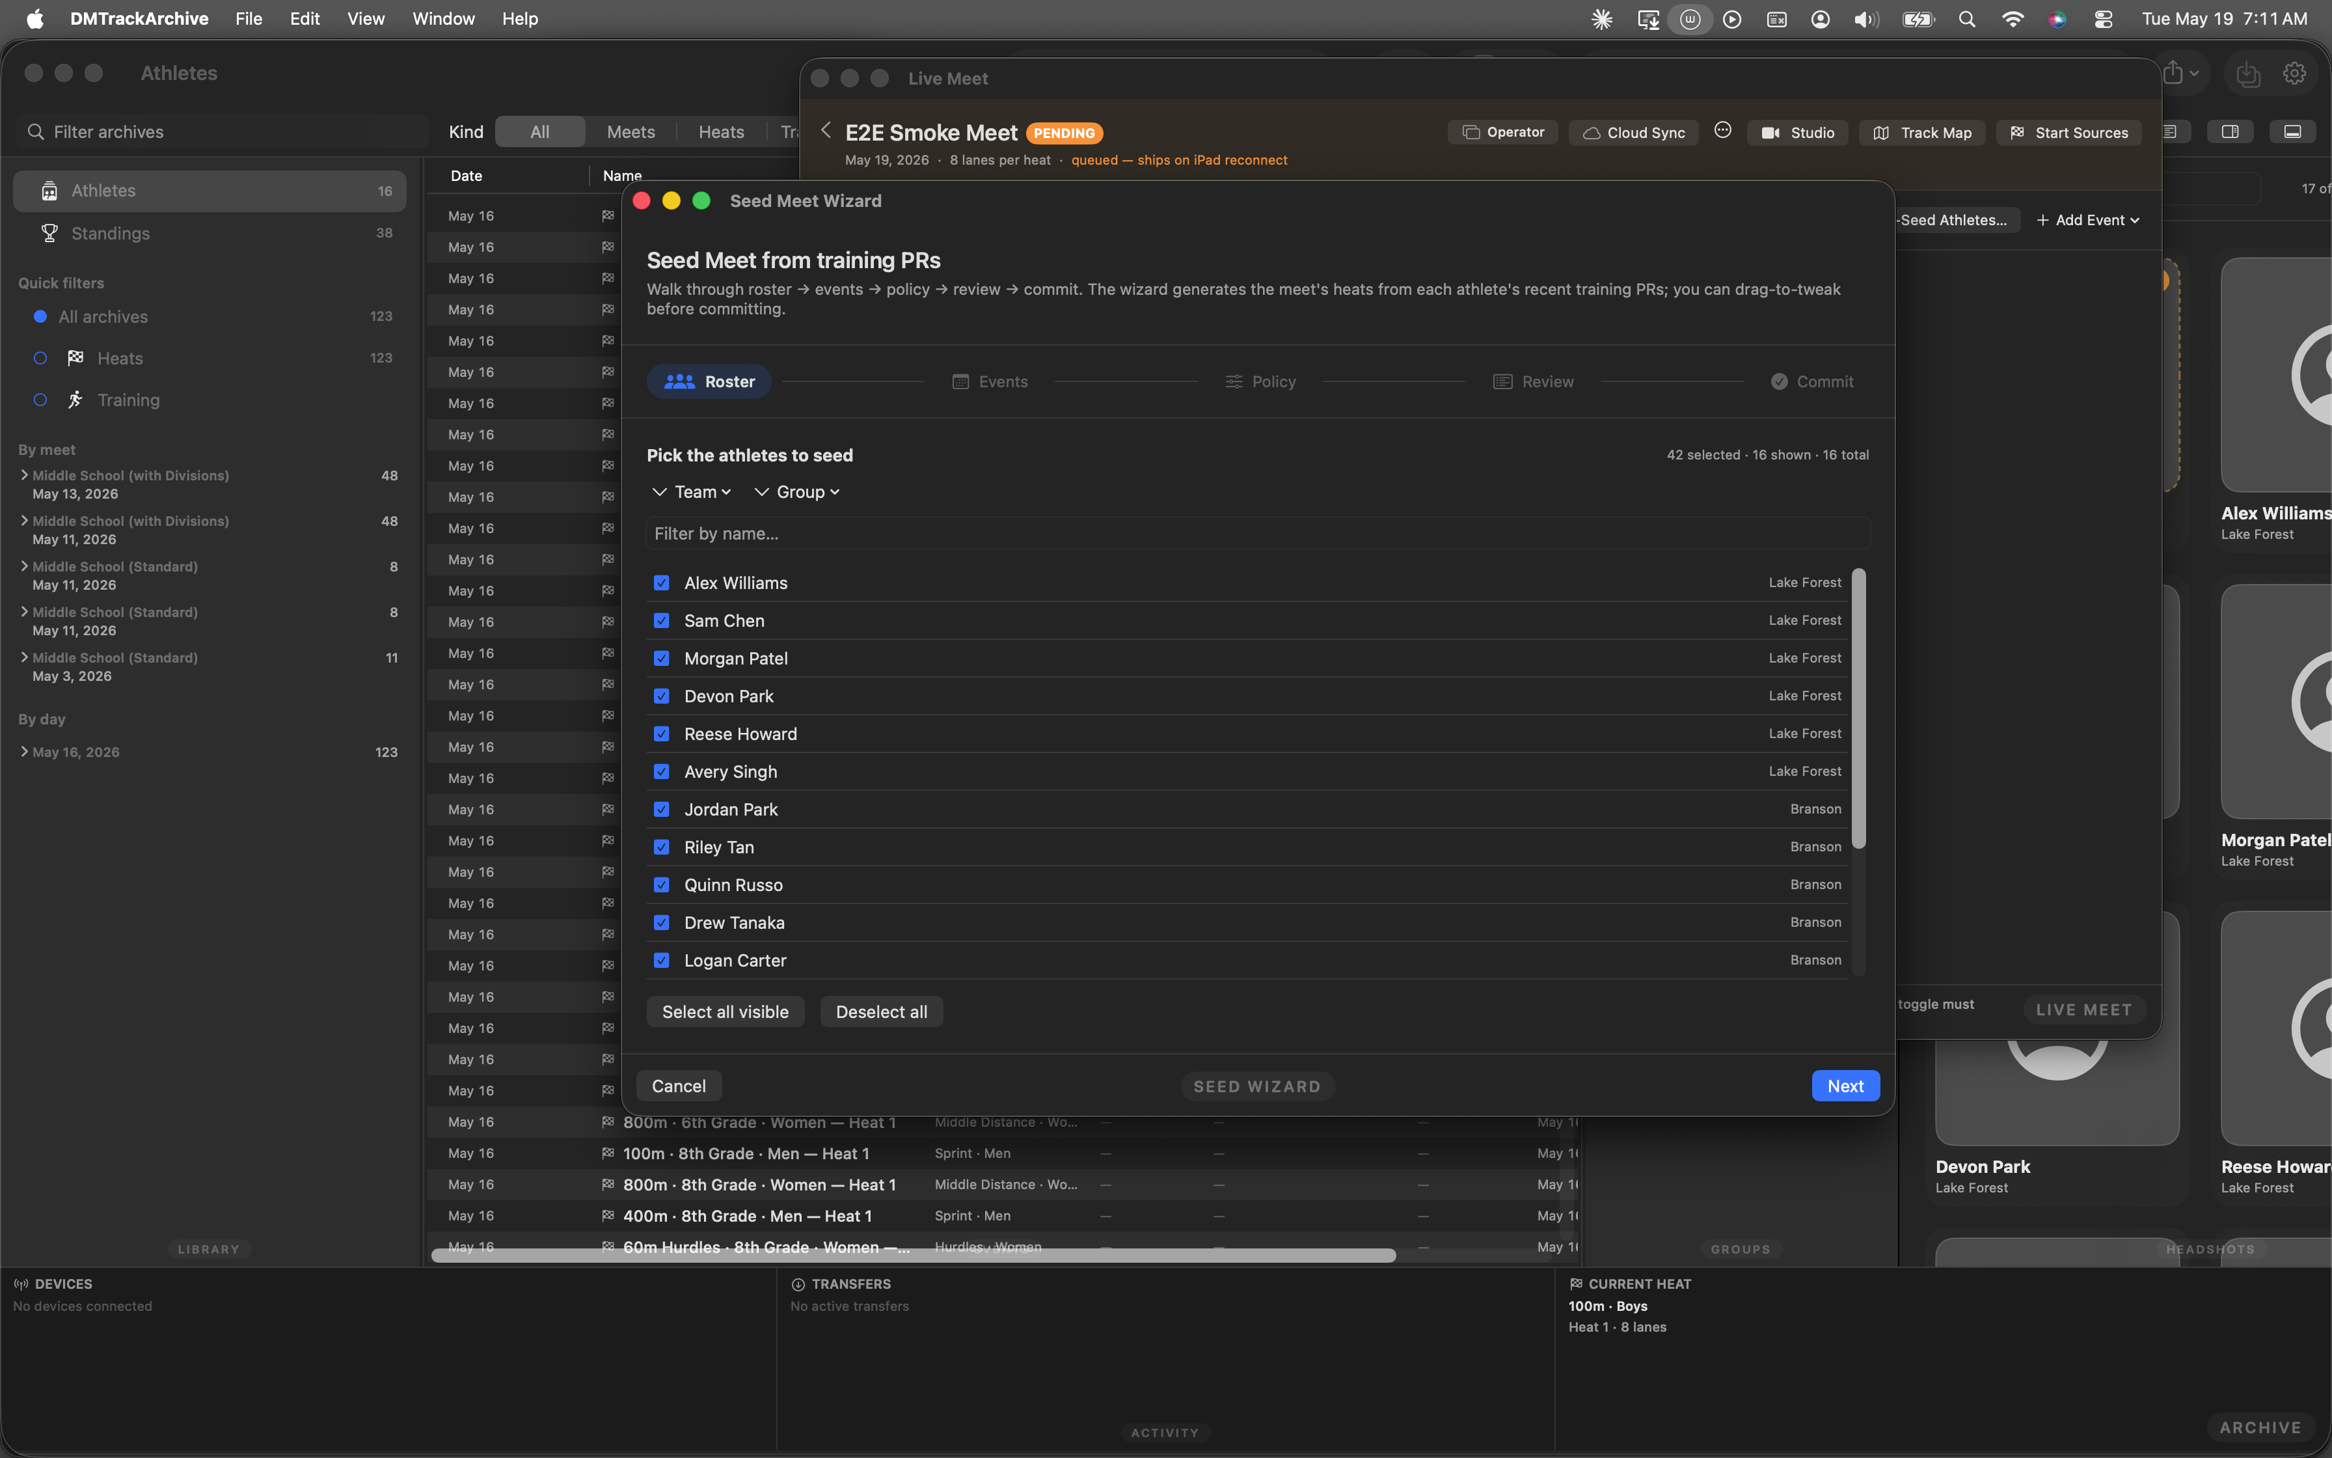Viewport: 2332px width, 1458px height.
Task: Open Cloud Sync in Live Meet
Action: pyautogui.click(x=1634, y=132)
